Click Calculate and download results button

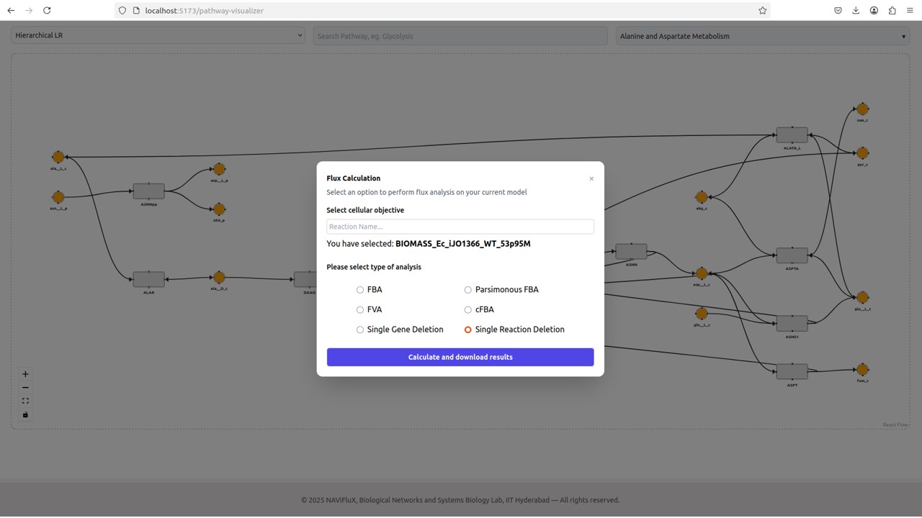coord(460,357)
